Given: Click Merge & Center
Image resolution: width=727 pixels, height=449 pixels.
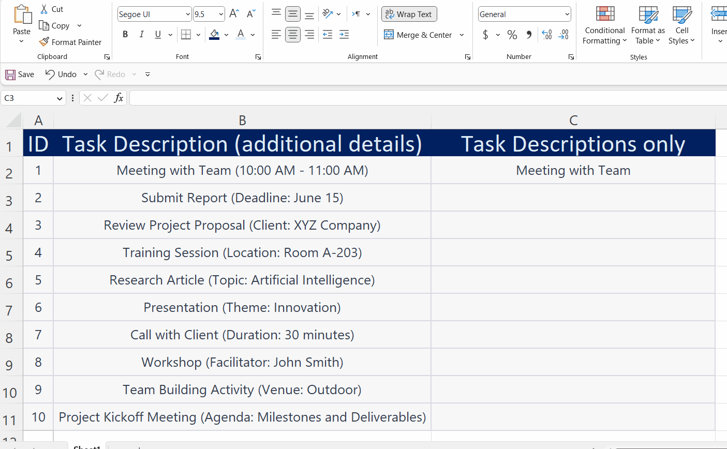Looking at the screenshot, I should [x=418, y=35].
